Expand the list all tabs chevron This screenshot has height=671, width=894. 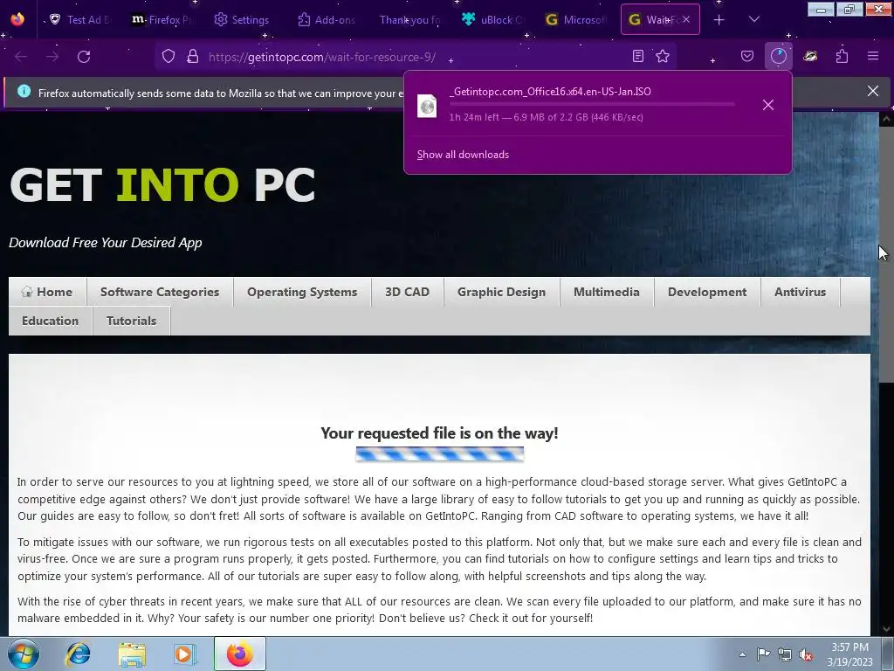pyautogui.click(x=753, y=19)
